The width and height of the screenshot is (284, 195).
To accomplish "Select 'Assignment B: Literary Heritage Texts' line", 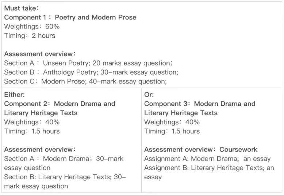I will 209,168.
